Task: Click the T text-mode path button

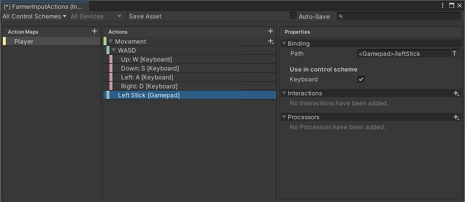Action: point(454,54)
